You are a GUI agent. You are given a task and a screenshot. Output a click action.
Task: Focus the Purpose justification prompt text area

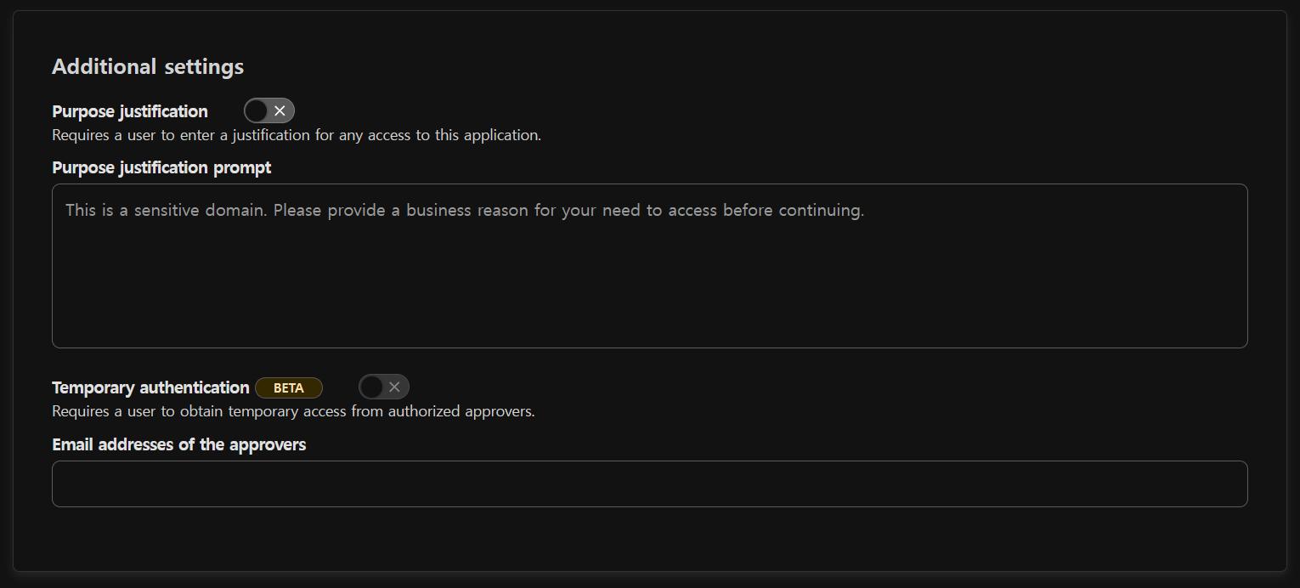click(649, 265)
